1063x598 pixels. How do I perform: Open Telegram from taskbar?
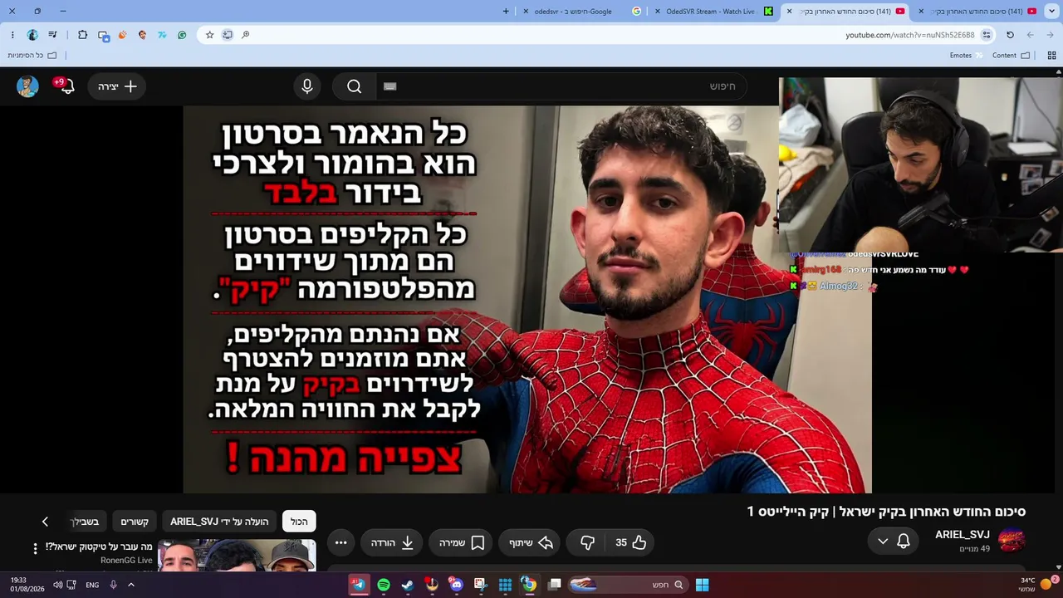coord(359,585)
